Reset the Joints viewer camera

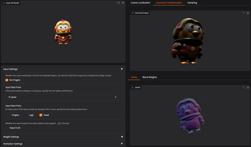pyautogui.click(x=244, y=87)
